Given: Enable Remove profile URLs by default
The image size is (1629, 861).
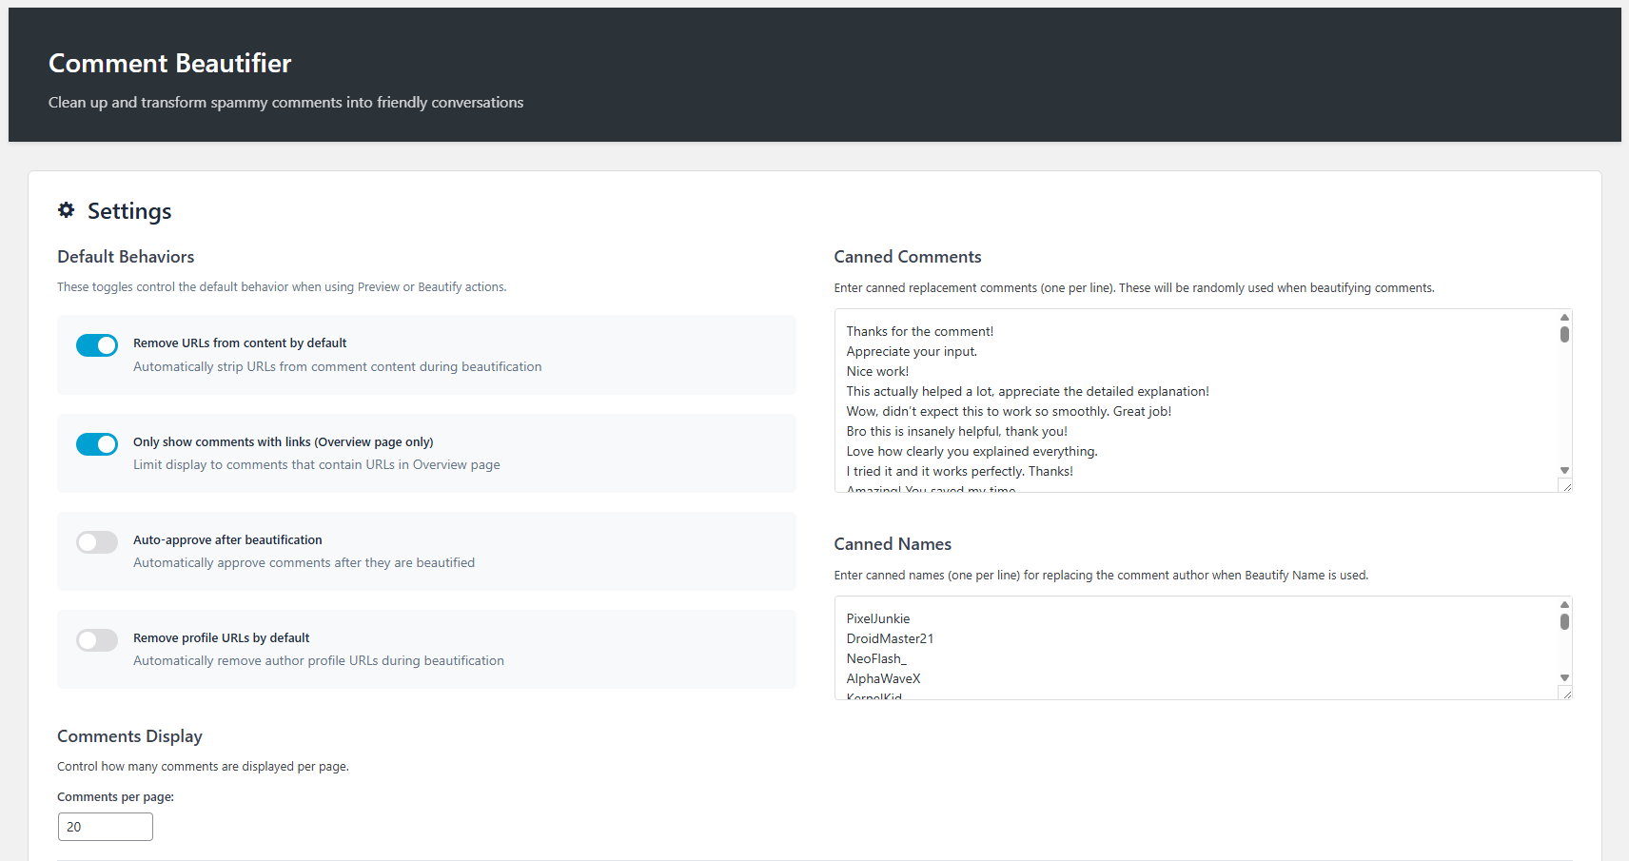Looking at the screenshot, I should pyautogui.click(x=97, y=640).
